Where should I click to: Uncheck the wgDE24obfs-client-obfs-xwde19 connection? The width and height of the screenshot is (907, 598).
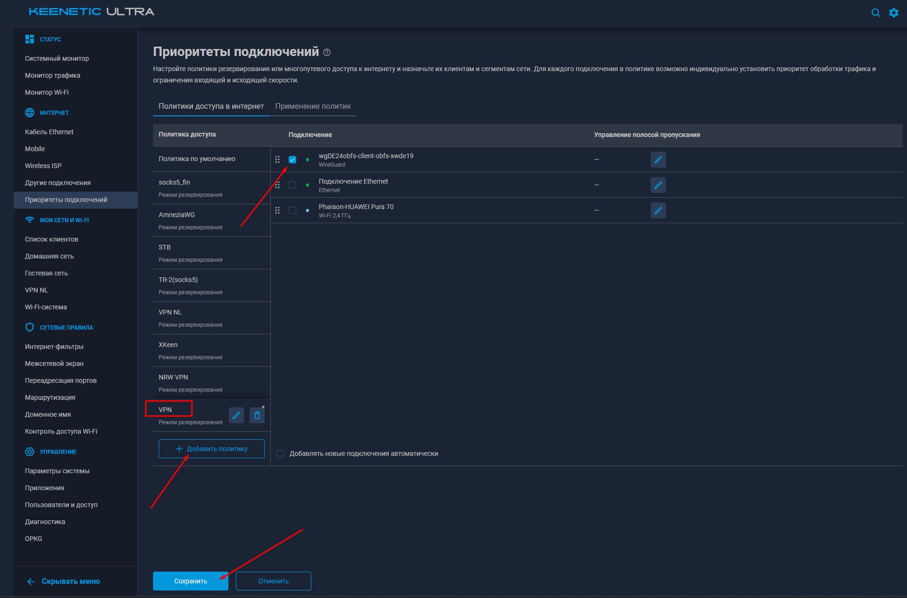[292, 160]
